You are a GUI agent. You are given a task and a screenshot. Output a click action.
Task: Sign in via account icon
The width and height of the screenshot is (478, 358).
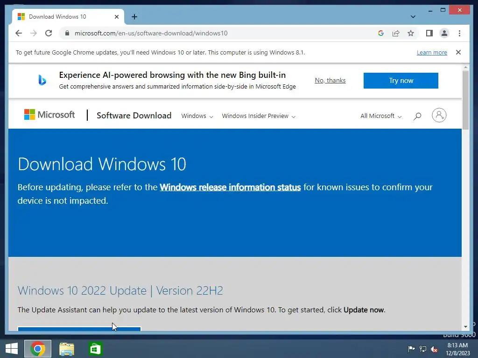[439, 116]
